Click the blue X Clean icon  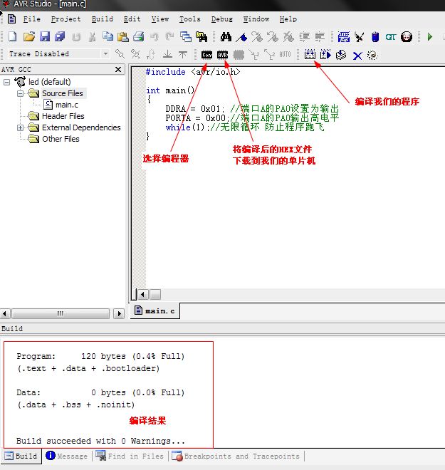[x=357, y=56]
